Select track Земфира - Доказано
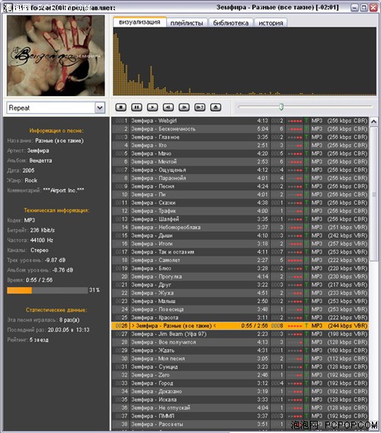 tap(240, 391)
